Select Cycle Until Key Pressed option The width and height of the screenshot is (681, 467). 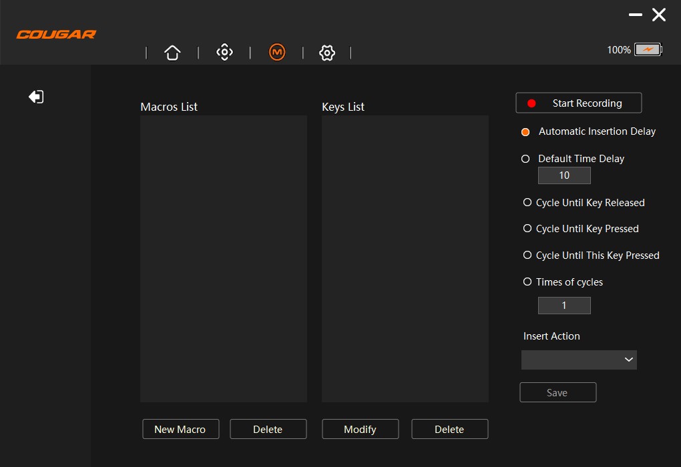[527, 228]
